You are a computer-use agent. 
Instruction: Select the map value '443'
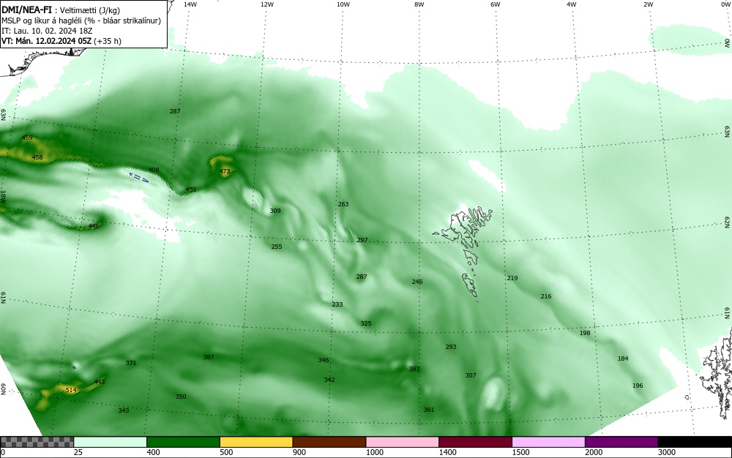click(x=100, y=382)
